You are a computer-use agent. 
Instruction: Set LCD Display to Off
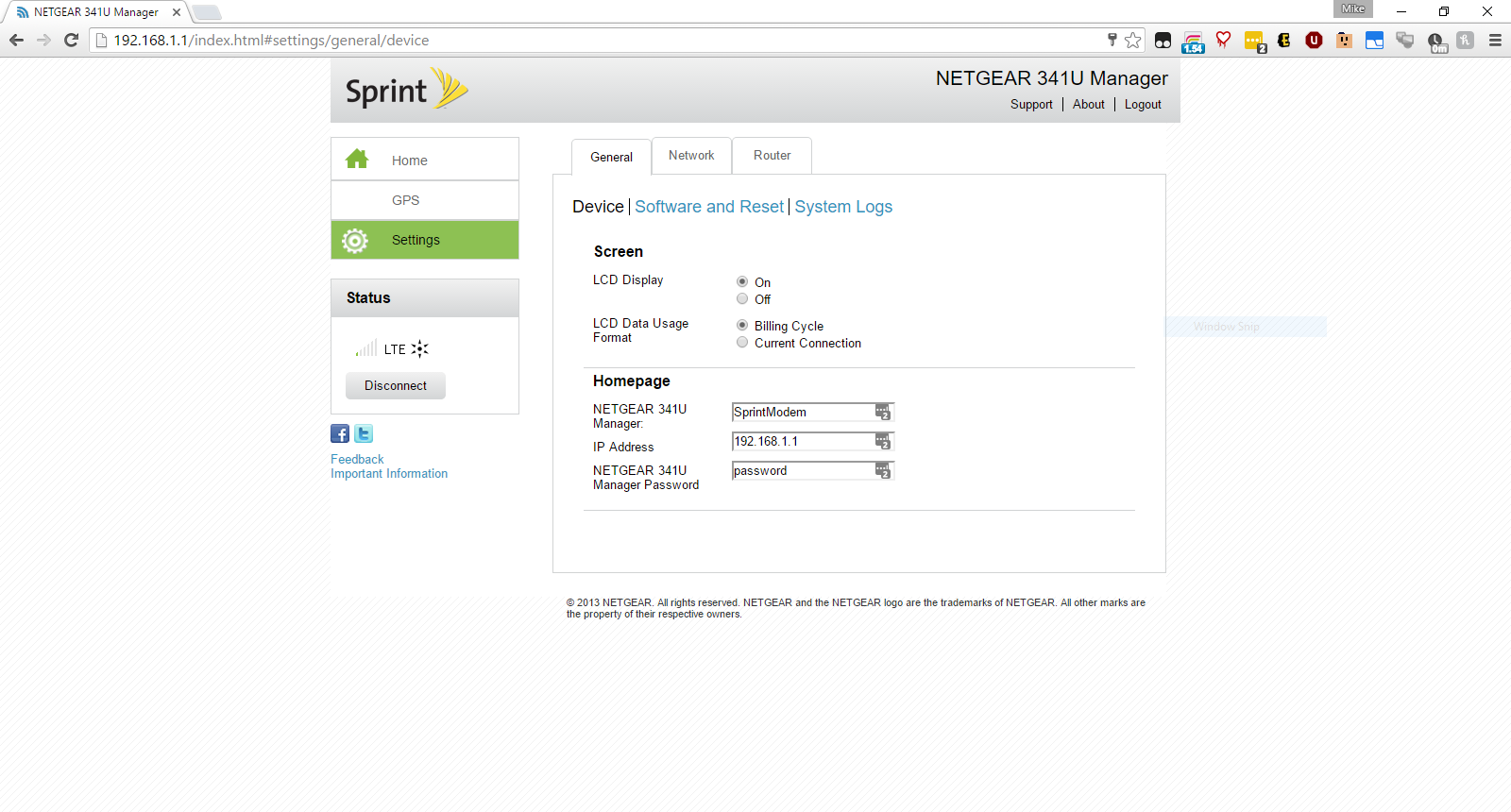pyautogui.click(x=742, y=298)
